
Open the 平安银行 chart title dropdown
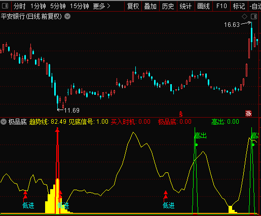point(67,17)
